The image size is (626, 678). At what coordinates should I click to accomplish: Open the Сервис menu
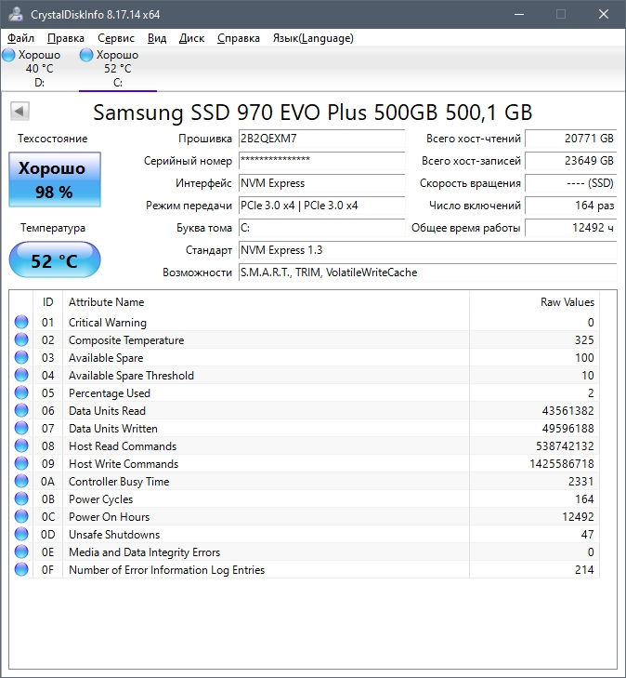coord(116,38)
